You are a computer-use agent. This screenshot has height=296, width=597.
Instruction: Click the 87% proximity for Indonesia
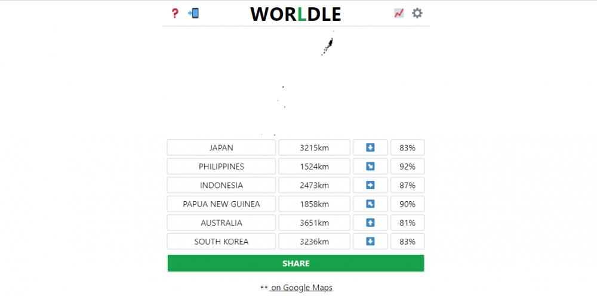click(407, 185)
